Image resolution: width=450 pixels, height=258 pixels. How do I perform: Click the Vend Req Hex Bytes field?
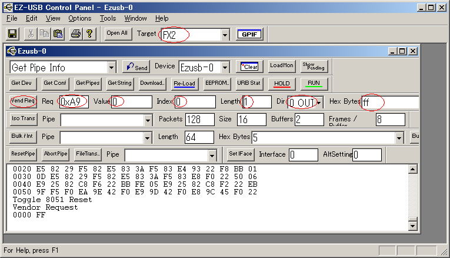(390, 102)
